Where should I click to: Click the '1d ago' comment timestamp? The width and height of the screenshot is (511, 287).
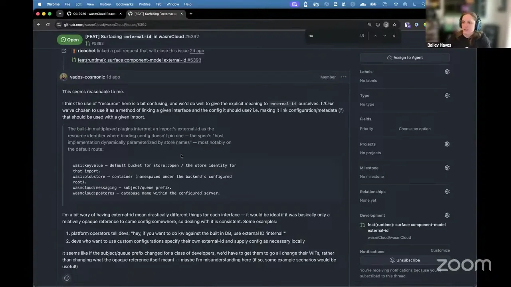tap(113, 77)
